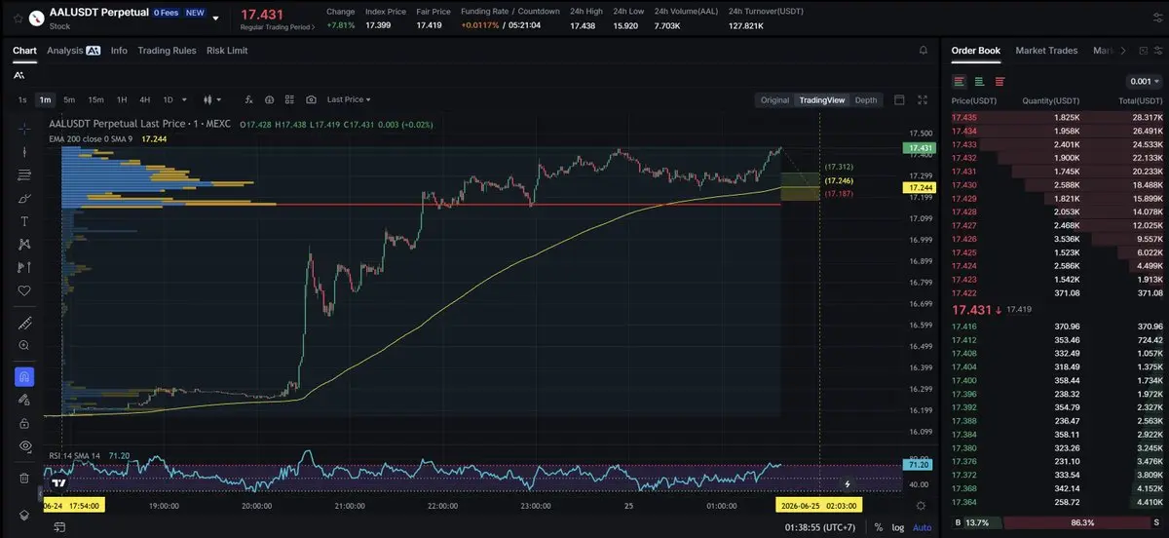
Task: Open the Market Trades tab
Action: pyautogui.click(x=1046, y=50)
